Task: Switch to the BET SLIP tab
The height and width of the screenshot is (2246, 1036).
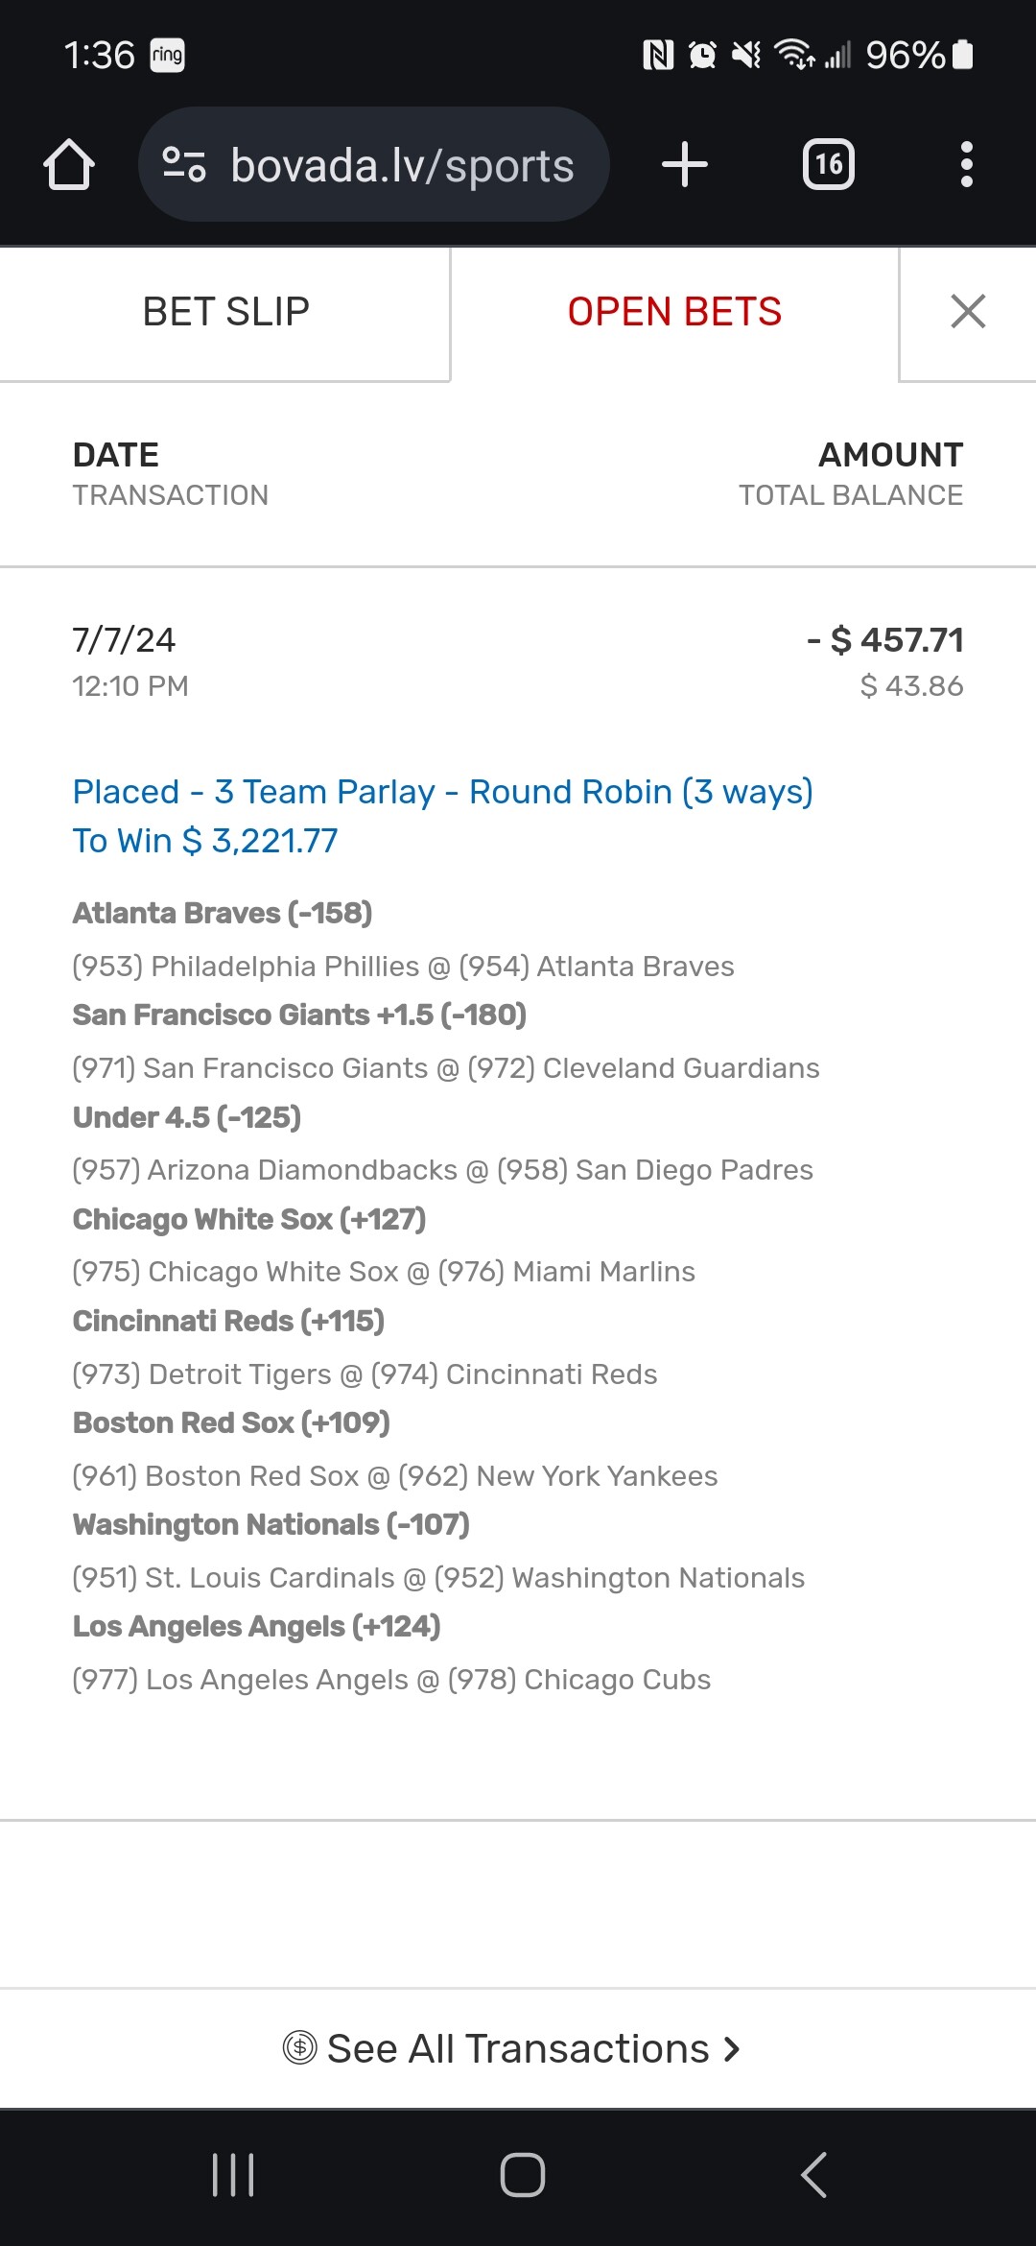Action: click(225, 312)
